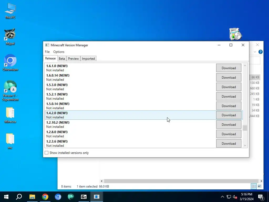This screenshot has width=269, height=202.
Task: Open muted volume tray icon
Action: 235,197
